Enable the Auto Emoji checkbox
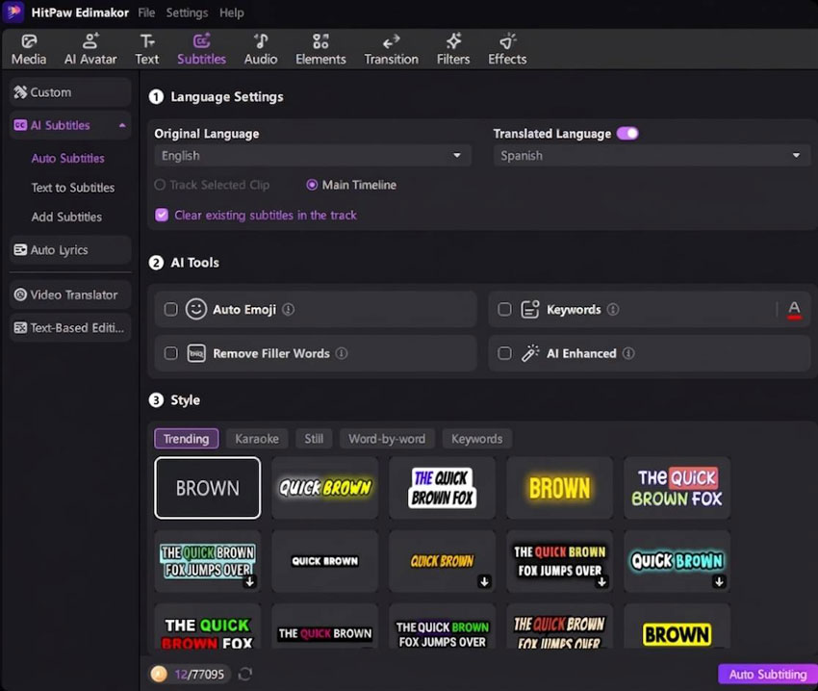818x691 pixels. (x=170, y=310)
